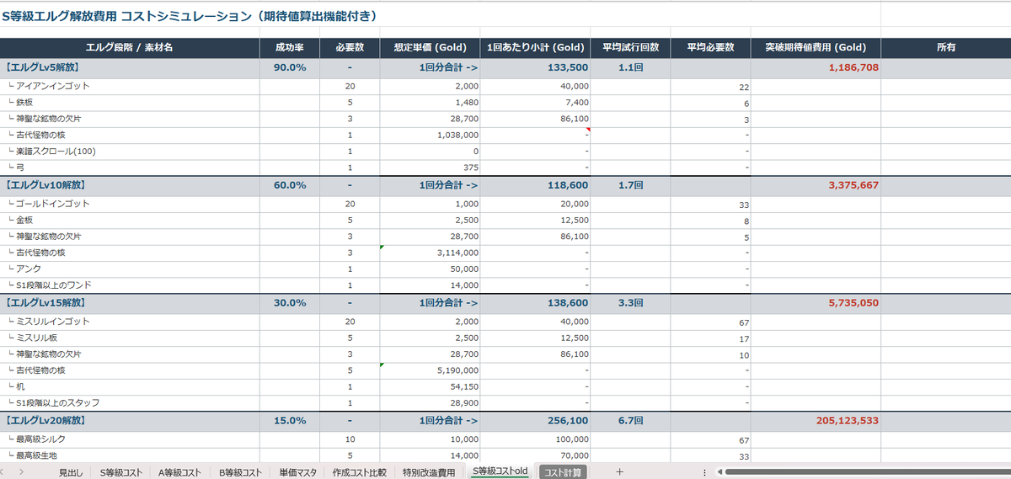Open the 特別改造費用 sheet tab
The width and height of the screenshot is (1011, 479).
[428, 472]
